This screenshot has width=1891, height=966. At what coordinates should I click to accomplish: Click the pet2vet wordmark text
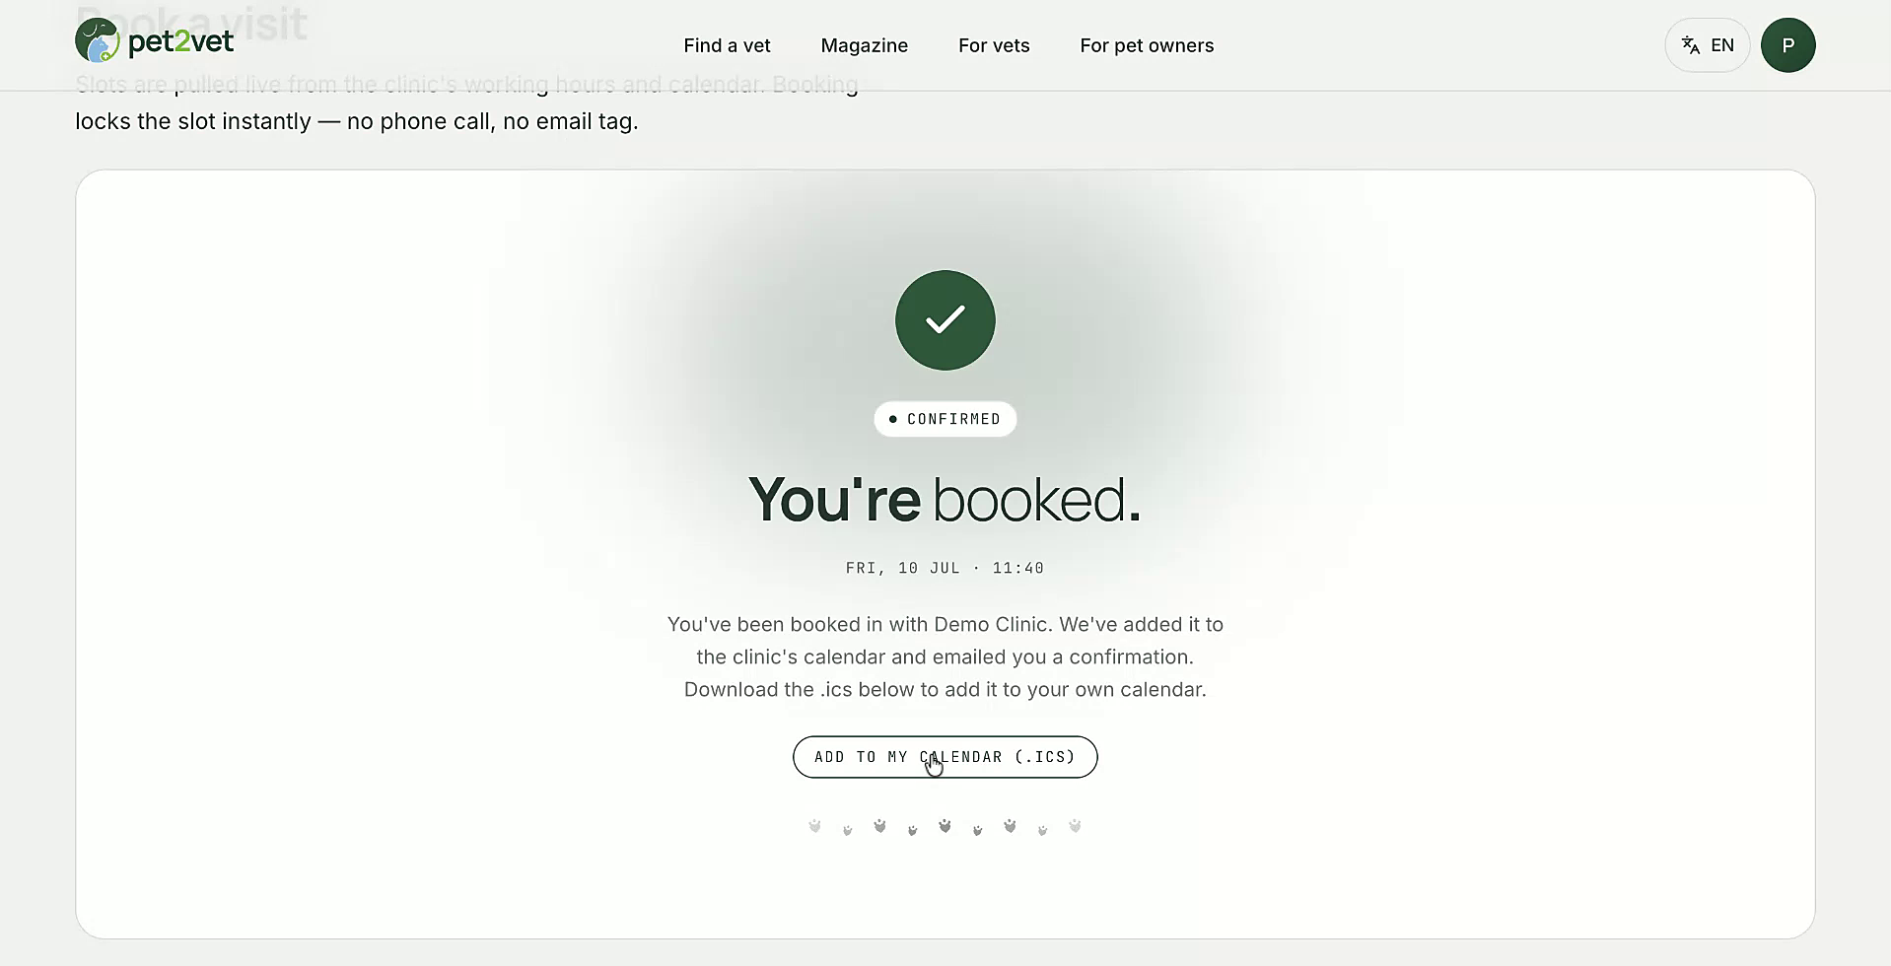pos(181,42)
